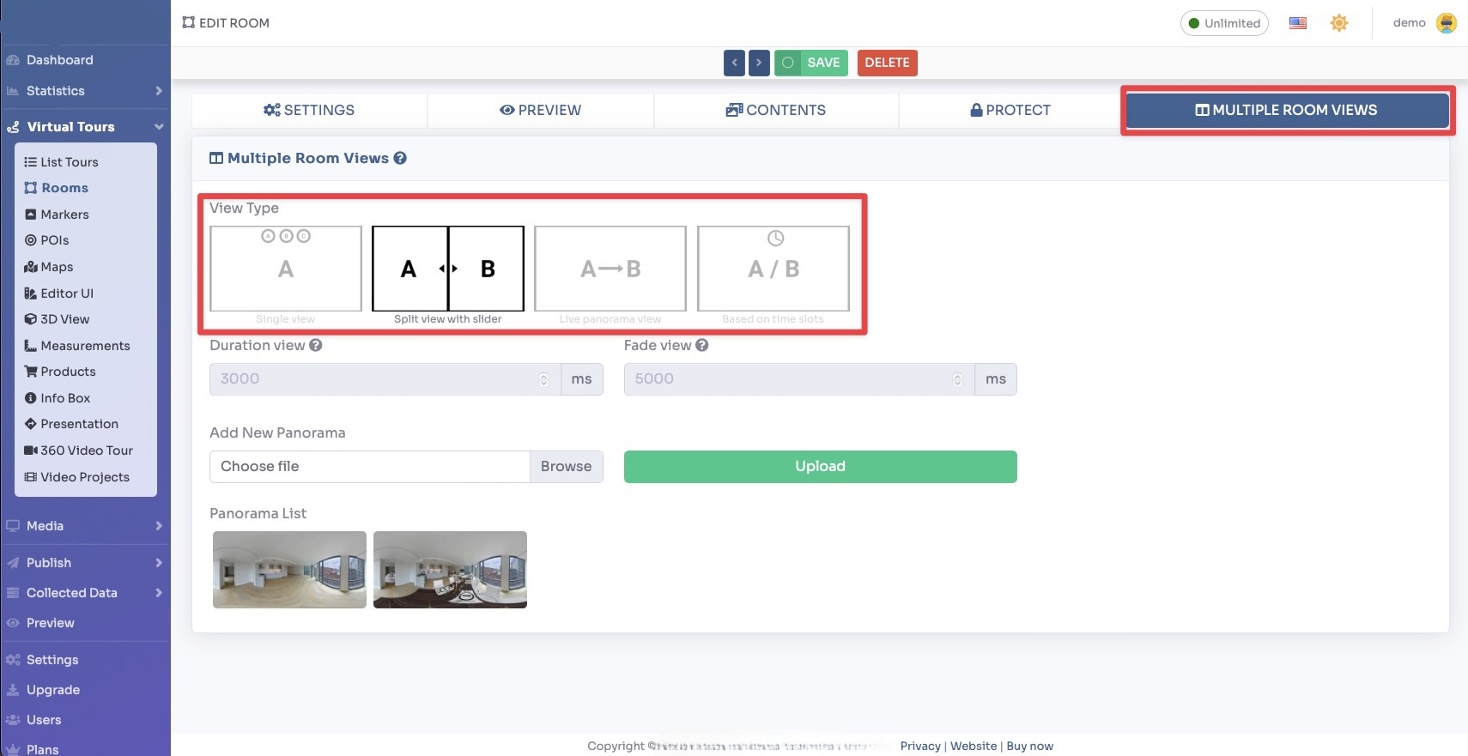Image resolution: width=1468 pixels, height=756 pixels.
Task: Switch to the Contents tab
Action: click(776, 110)
